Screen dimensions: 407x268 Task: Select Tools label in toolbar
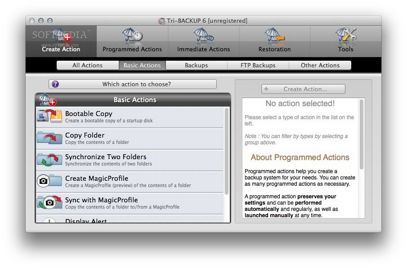point(346,49)
